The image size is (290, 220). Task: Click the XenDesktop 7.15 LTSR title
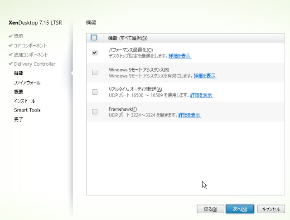coord(35,23)
